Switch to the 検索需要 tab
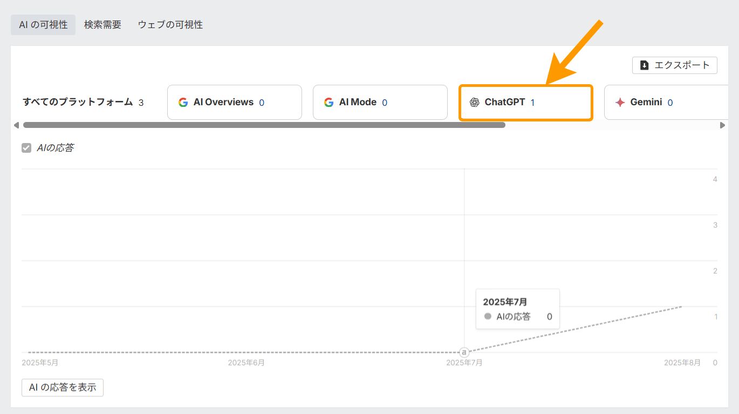 102,24
